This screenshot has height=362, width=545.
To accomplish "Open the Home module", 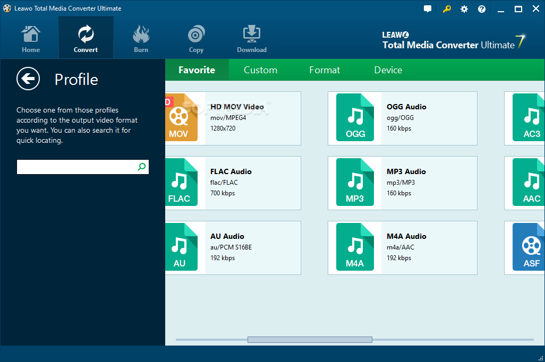I will pyautogui.click(x=31, y=39).
